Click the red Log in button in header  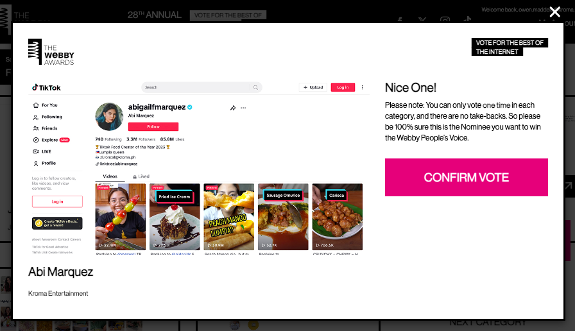coord(343,87)
